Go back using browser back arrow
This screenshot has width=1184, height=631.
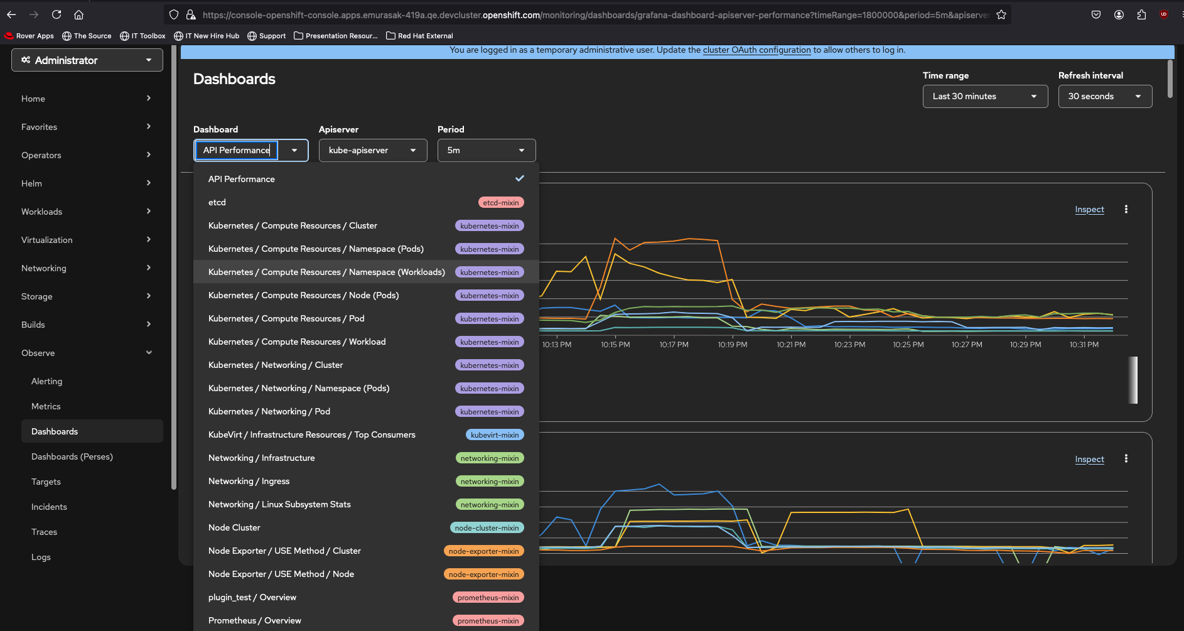click(11, 14)
